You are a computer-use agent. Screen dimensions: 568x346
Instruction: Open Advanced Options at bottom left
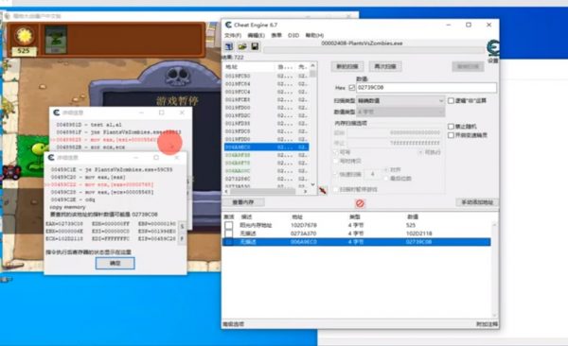tap(233, 324)
